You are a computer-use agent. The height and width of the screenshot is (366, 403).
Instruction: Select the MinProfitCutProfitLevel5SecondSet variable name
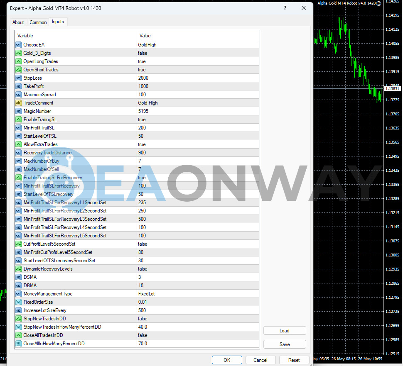coord(58,252)
